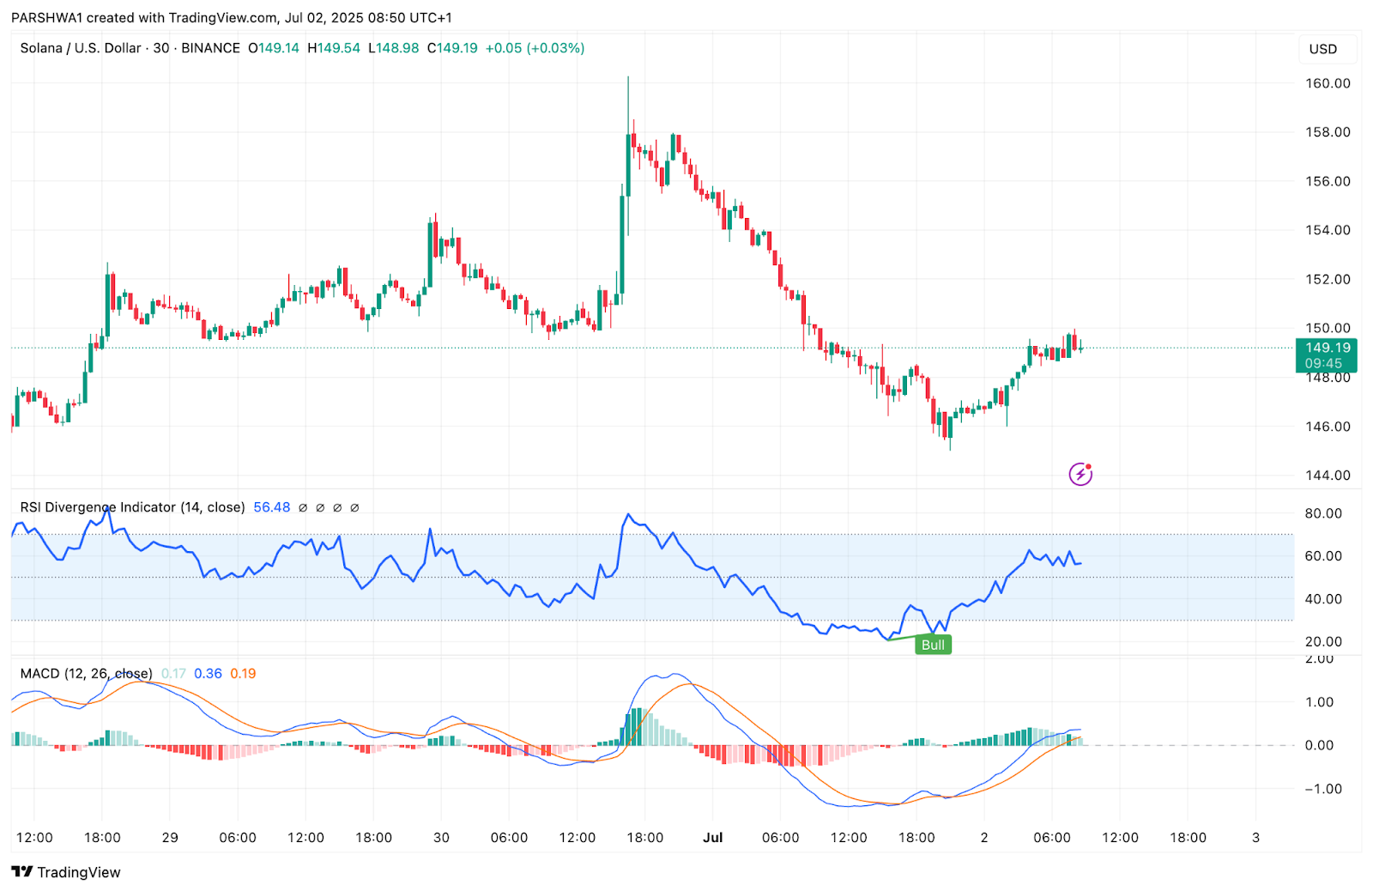Click the MACD value 0.36
The height and width of the screenshot is (891, 1373).
pyautogui.click(x=208, y=673)
